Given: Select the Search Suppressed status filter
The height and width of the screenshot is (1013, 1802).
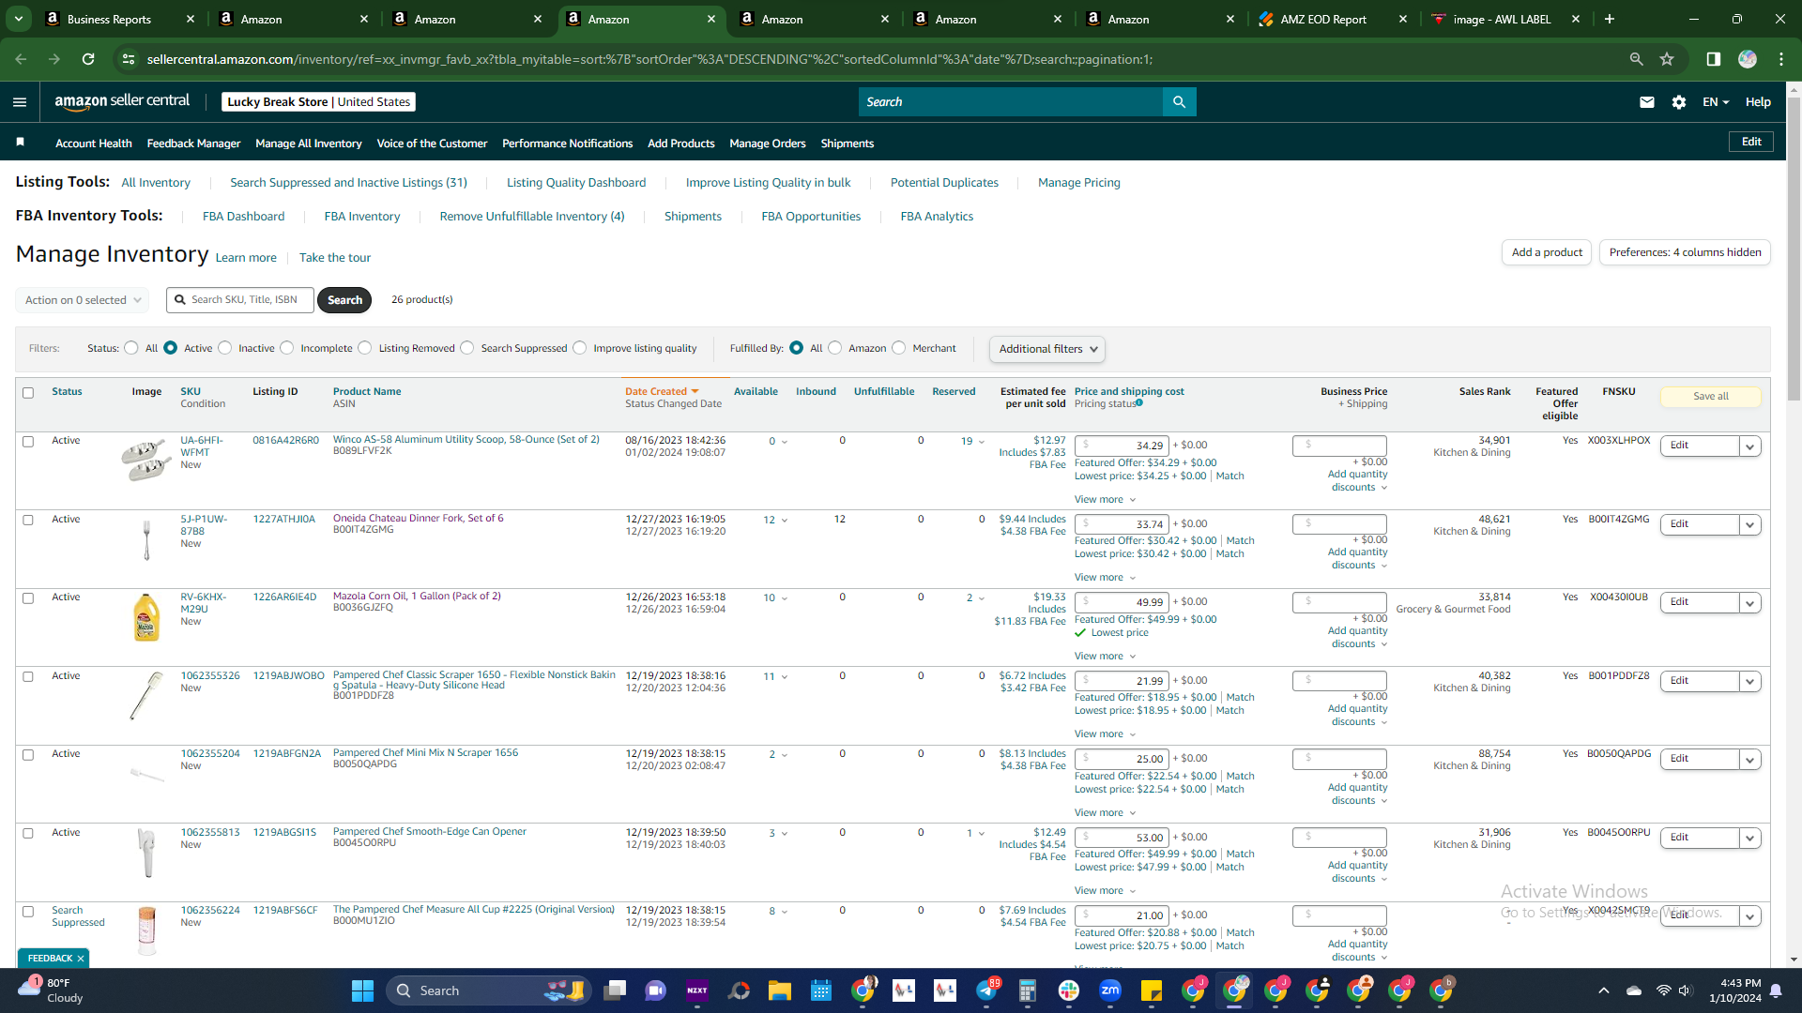Looking at the screenshot, I should coord(467,348).
